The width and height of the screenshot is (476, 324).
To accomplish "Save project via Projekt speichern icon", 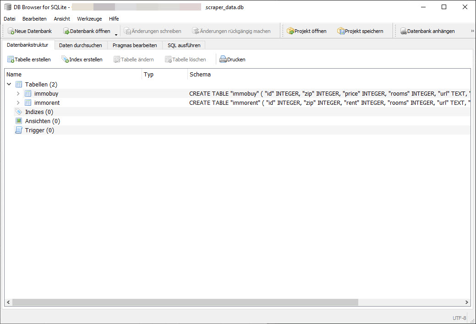I will [341, 31].
